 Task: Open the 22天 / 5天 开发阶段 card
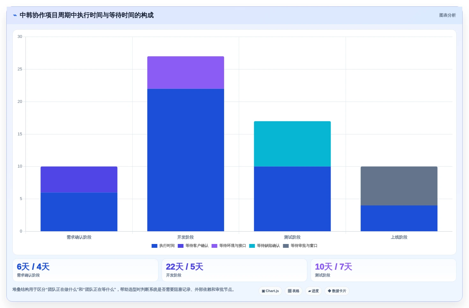click(234, 270)
